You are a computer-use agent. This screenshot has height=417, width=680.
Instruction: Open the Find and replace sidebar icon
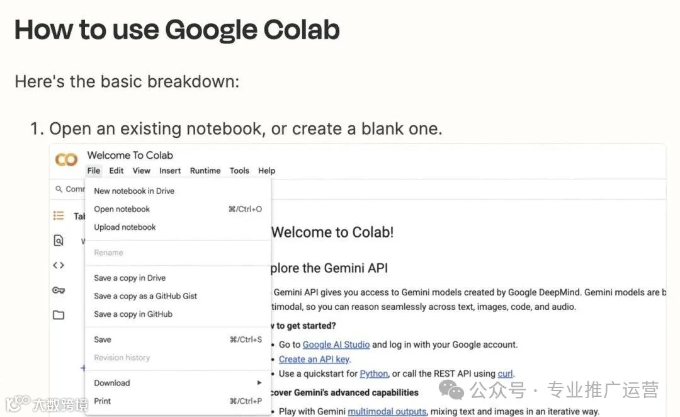pyautogui.click(x=59, y=240)
